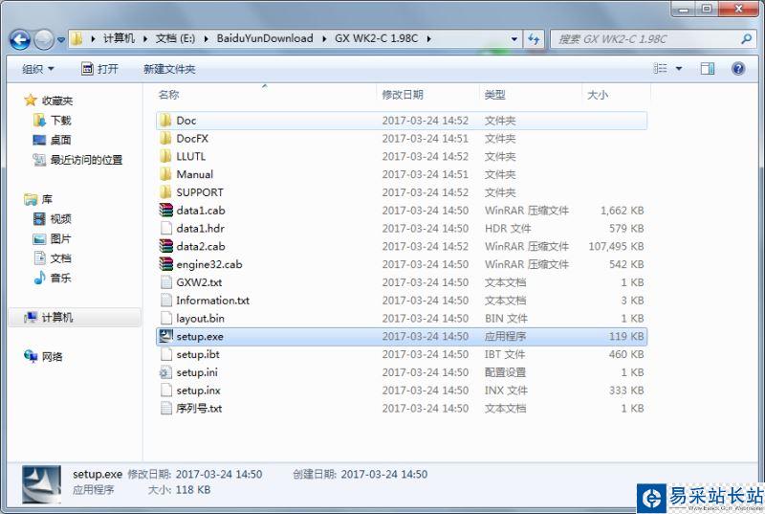Viewport: 765px width, 514px height.
Task: Click the 打开 toolbar button
Action: click(x=99, y=69)
